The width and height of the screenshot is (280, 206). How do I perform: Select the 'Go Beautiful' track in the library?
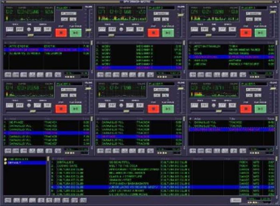click(162, 162)
